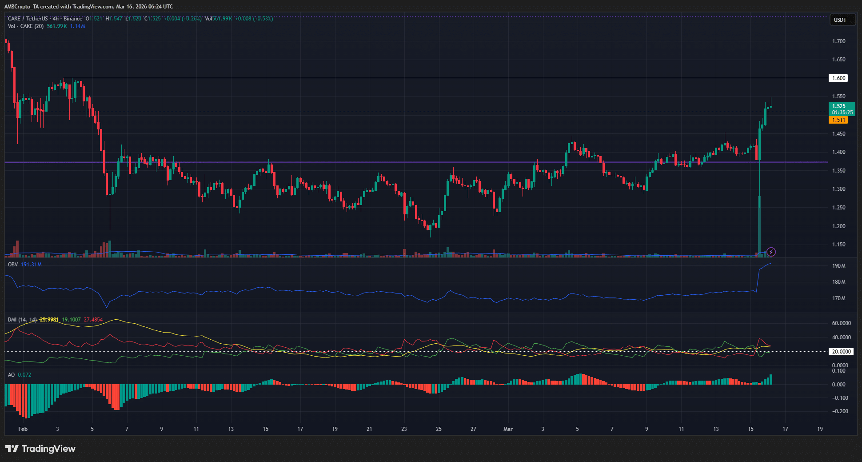Click the Mar label on date axis
Image resolution: width=862 pixels, height=462 pixels.
(x=508, y=429)
